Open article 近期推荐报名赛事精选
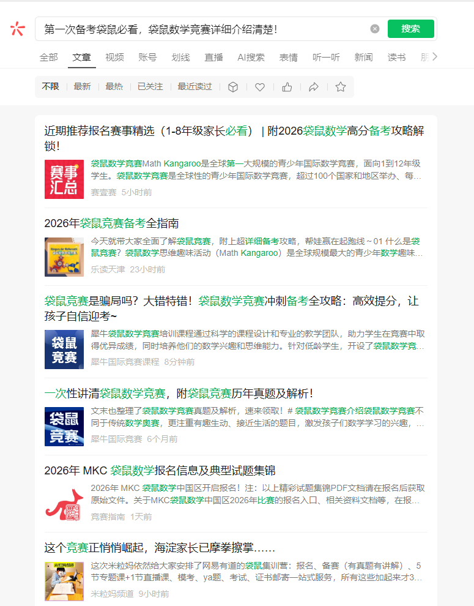Viewport: 474px width, 606px height. coord(234,138)
